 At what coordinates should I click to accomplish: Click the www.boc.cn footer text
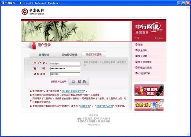(x=94, y=125)
